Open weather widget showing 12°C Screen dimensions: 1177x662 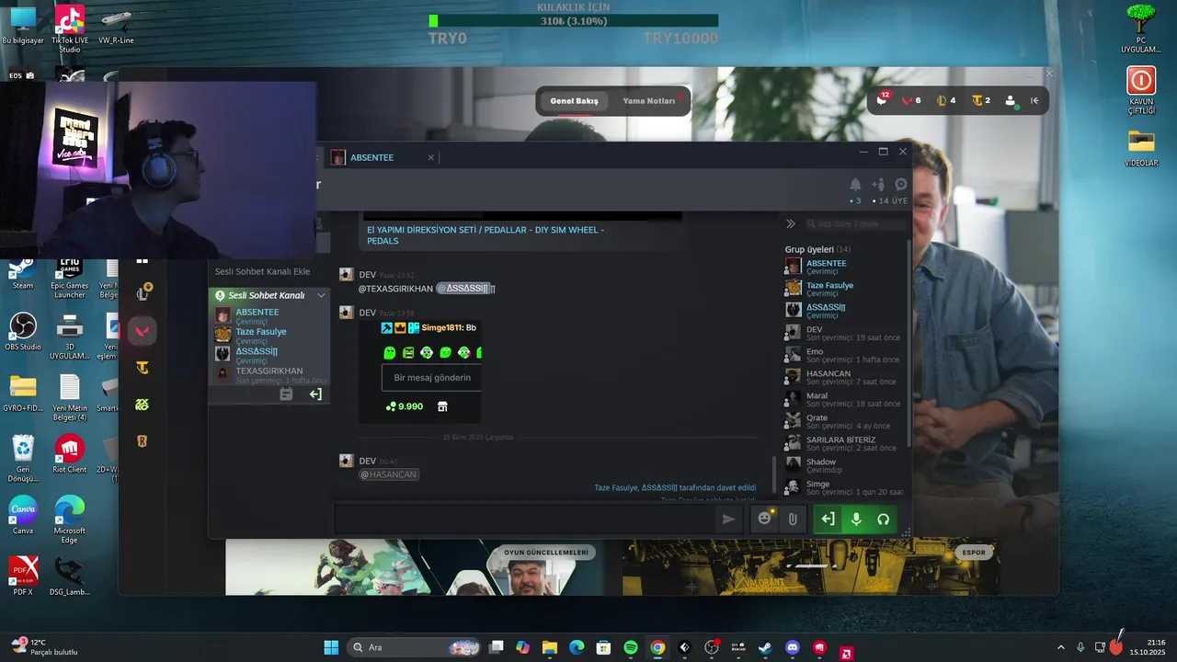[x=46, y=647]
